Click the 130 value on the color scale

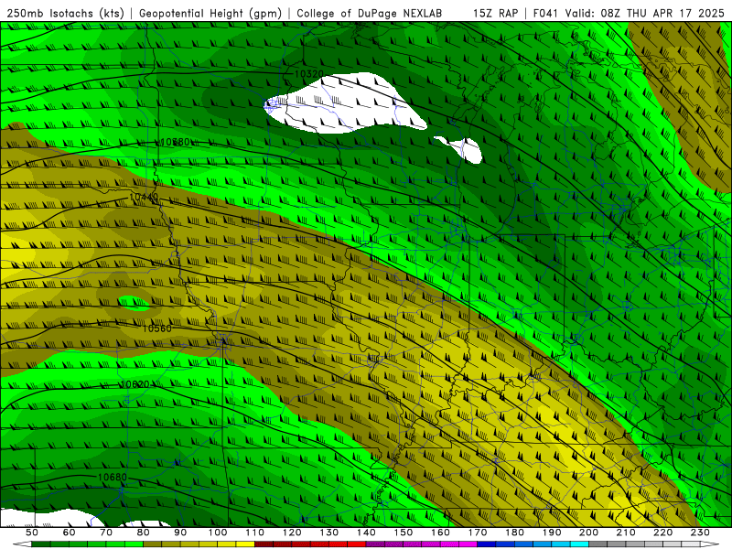(328, 533)
